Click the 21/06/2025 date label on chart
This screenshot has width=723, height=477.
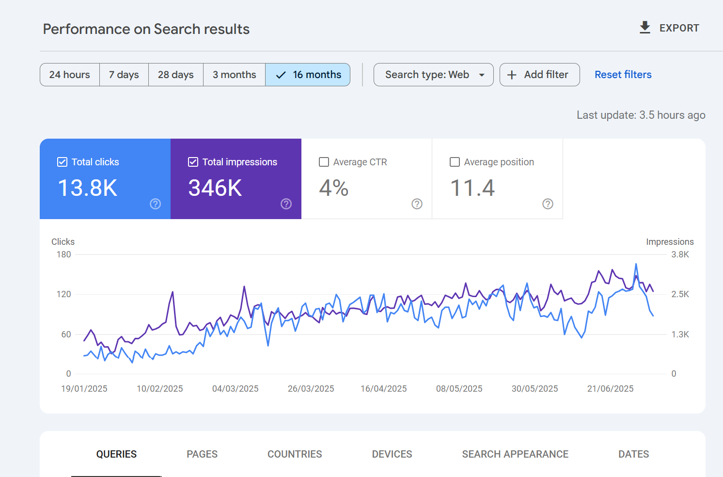pyautogui.click(x=611, y=389)
